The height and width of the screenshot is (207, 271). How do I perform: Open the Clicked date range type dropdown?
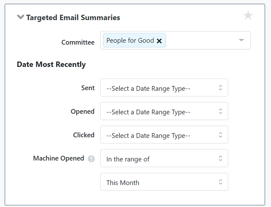click(x=164, y=135)
